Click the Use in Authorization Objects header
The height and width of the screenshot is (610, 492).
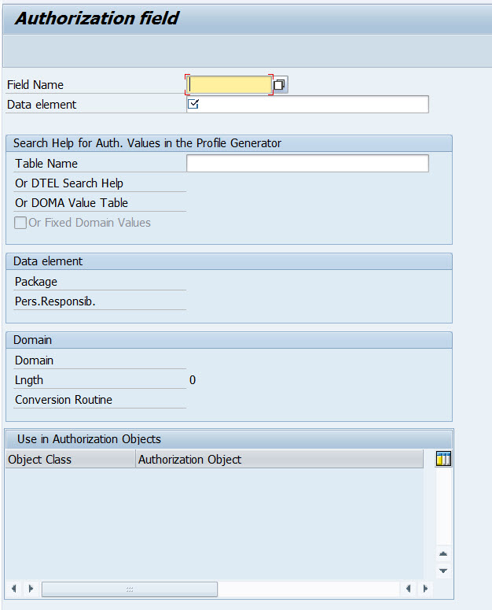(89, 439)
